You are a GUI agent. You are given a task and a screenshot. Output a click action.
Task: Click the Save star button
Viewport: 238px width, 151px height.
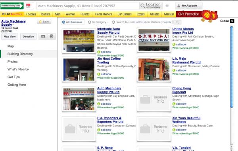click(x=44, y=22)
